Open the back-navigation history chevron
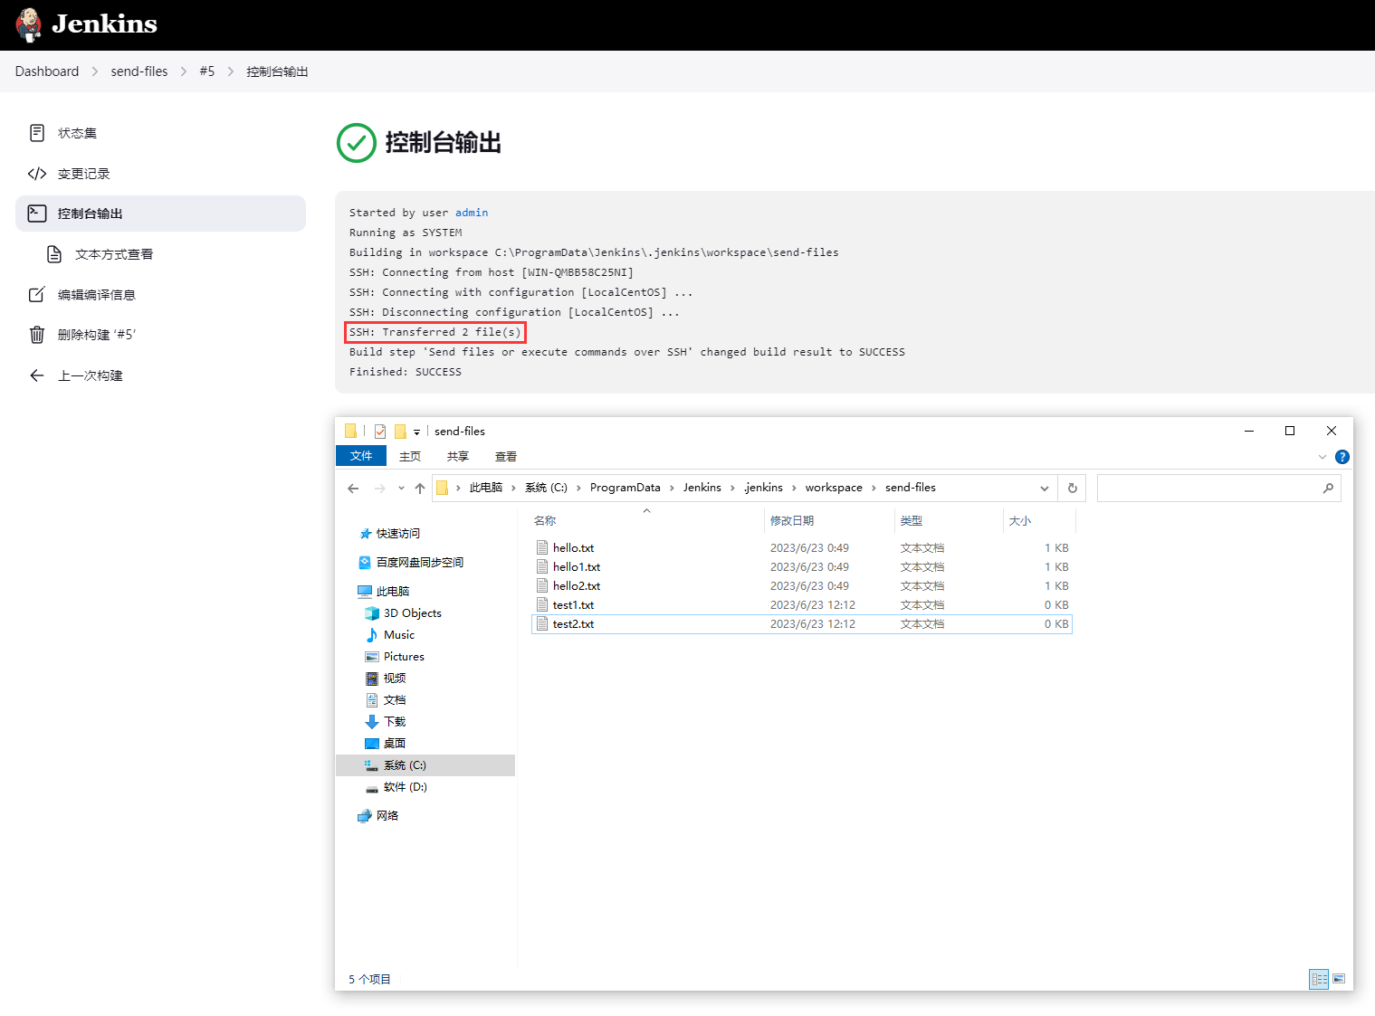This screenshot has width=1375, height=1016. click(401, 487)
